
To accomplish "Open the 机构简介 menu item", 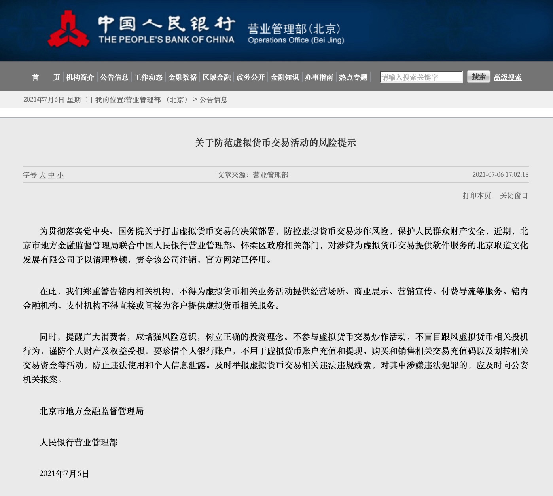I will tap(81, 77).
